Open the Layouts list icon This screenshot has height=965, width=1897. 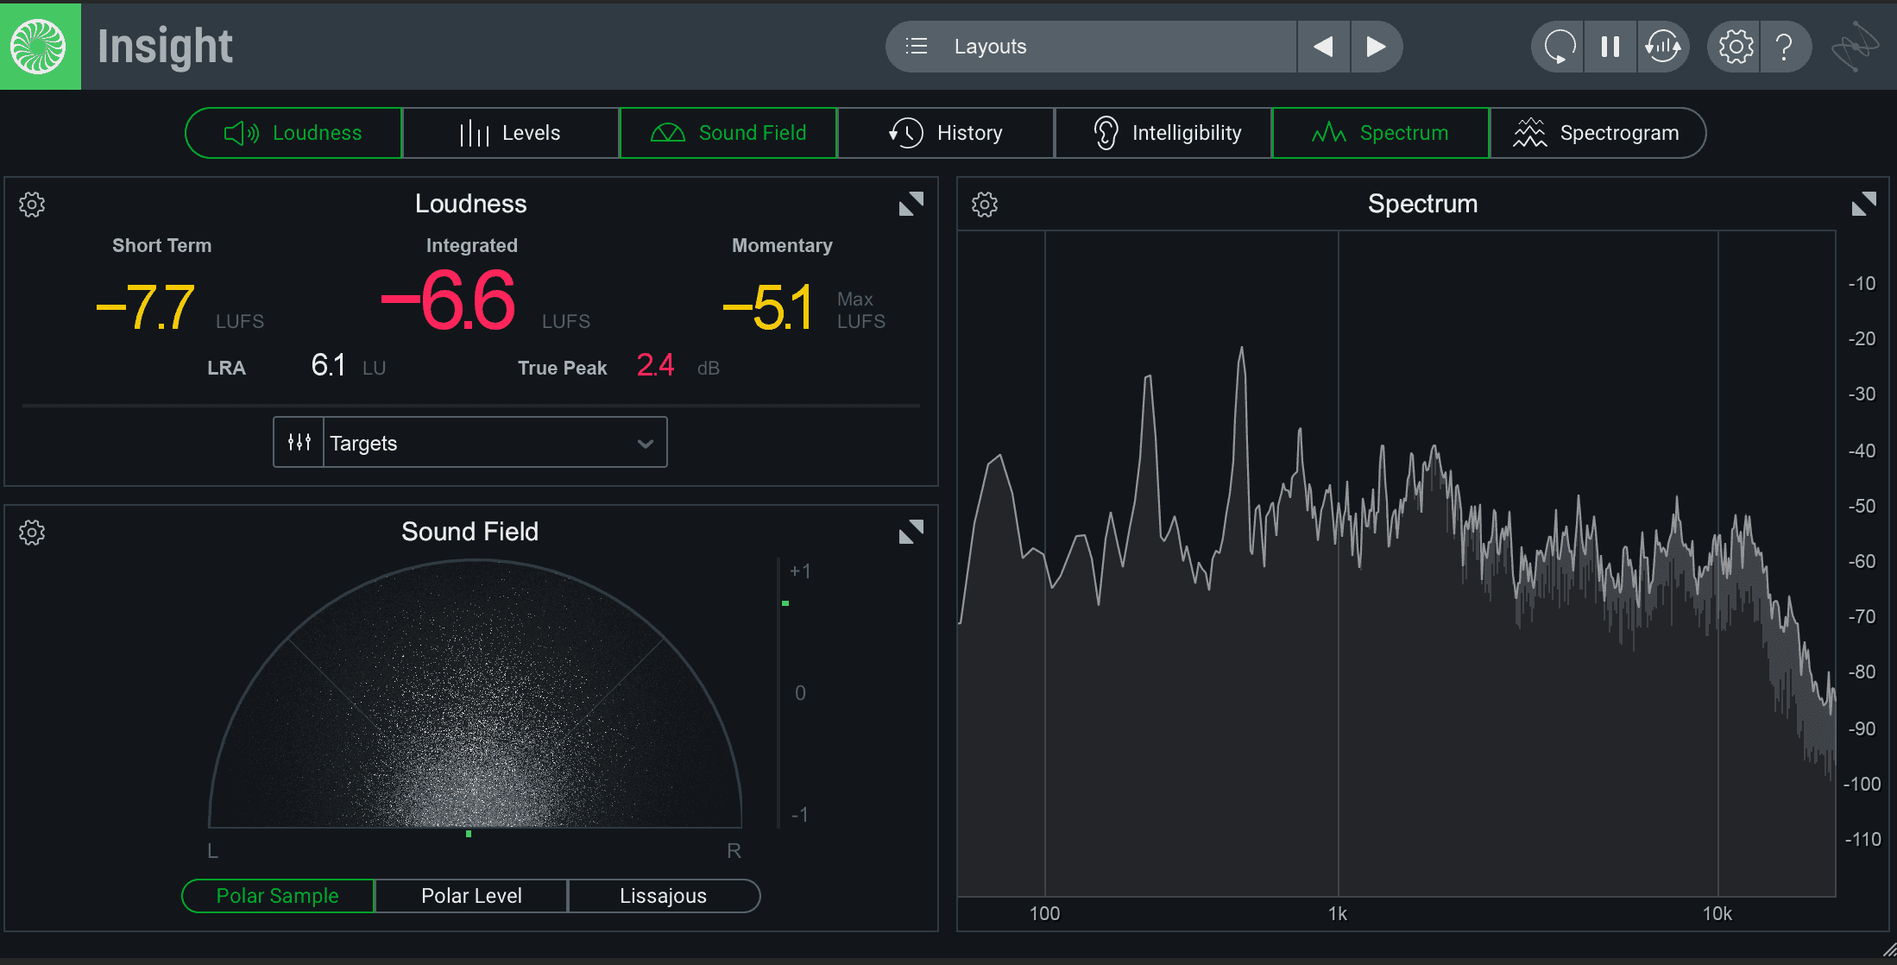tap(917, 47)
